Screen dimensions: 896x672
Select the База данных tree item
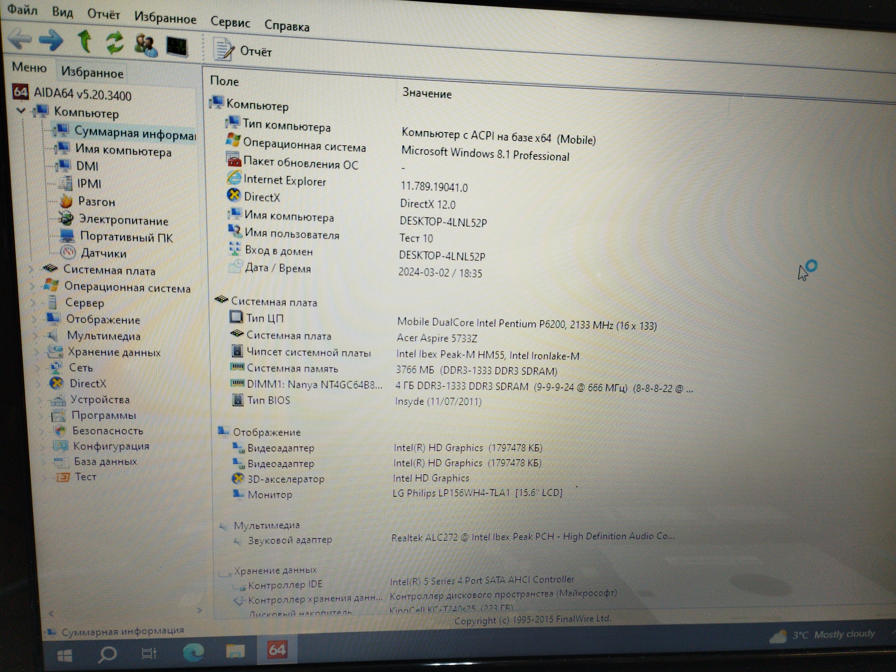(x=96, y=462)
